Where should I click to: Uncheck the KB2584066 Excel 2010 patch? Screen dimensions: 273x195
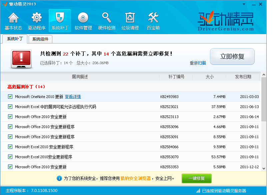tap(10, 147)
